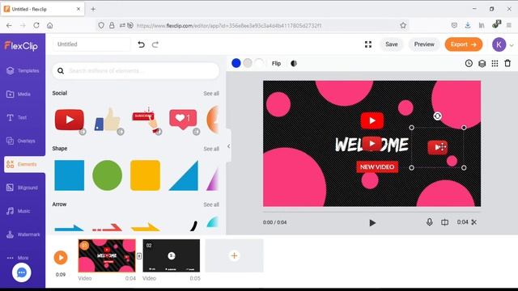Click the Untitled project name field
518x291 pixels.
[91, 44]
